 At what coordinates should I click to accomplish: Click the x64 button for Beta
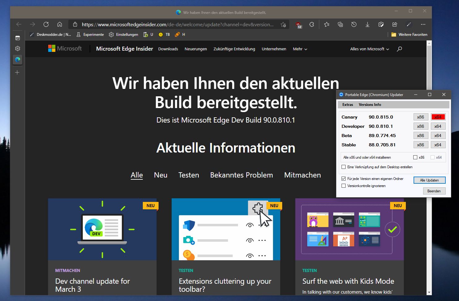[x=438, y=136]
